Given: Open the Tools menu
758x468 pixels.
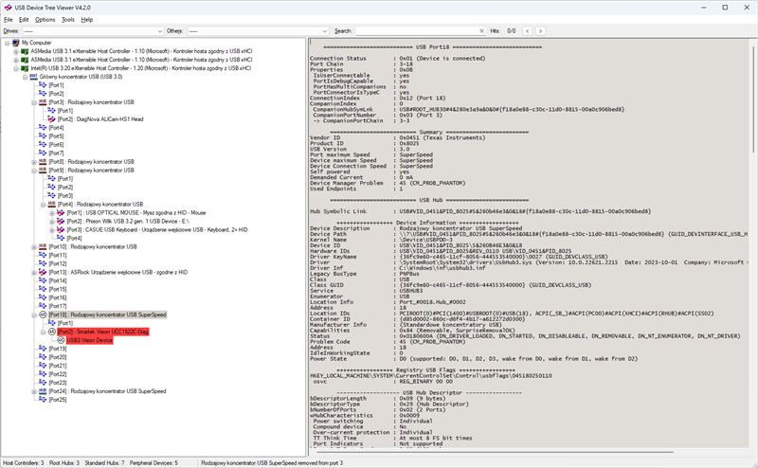Looking at the screenshot, I should click(x=68, y=20).
